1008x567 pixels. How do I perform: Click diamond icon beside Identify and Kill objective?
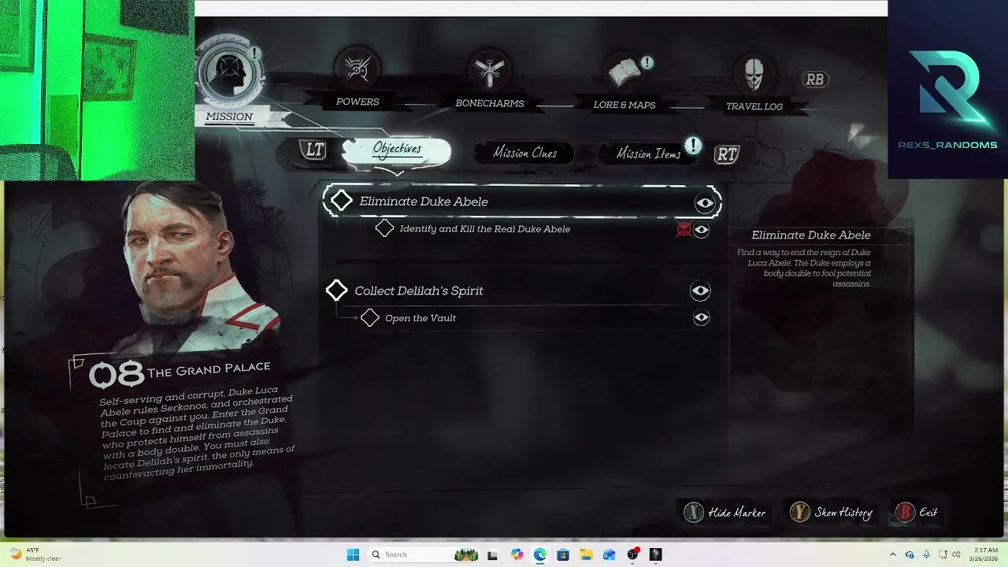[384, 228]
